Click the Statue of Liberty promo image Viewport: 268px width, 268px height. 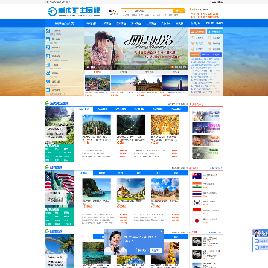coord(60,189)
